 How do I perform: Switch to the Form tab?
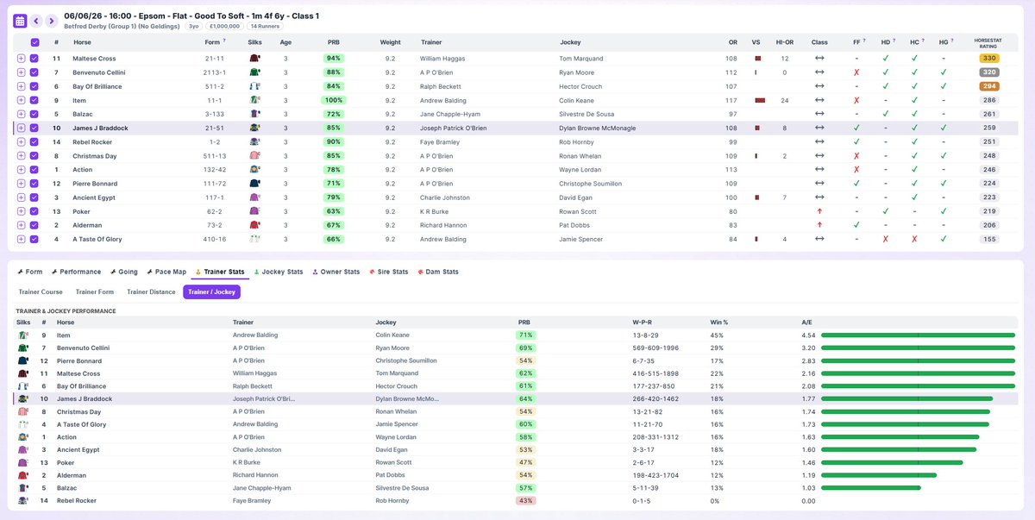coord(30,272)
